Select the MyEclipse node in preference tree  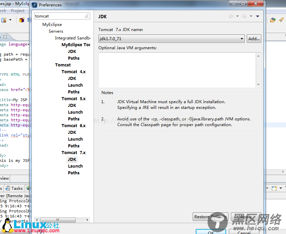(52, 24)
